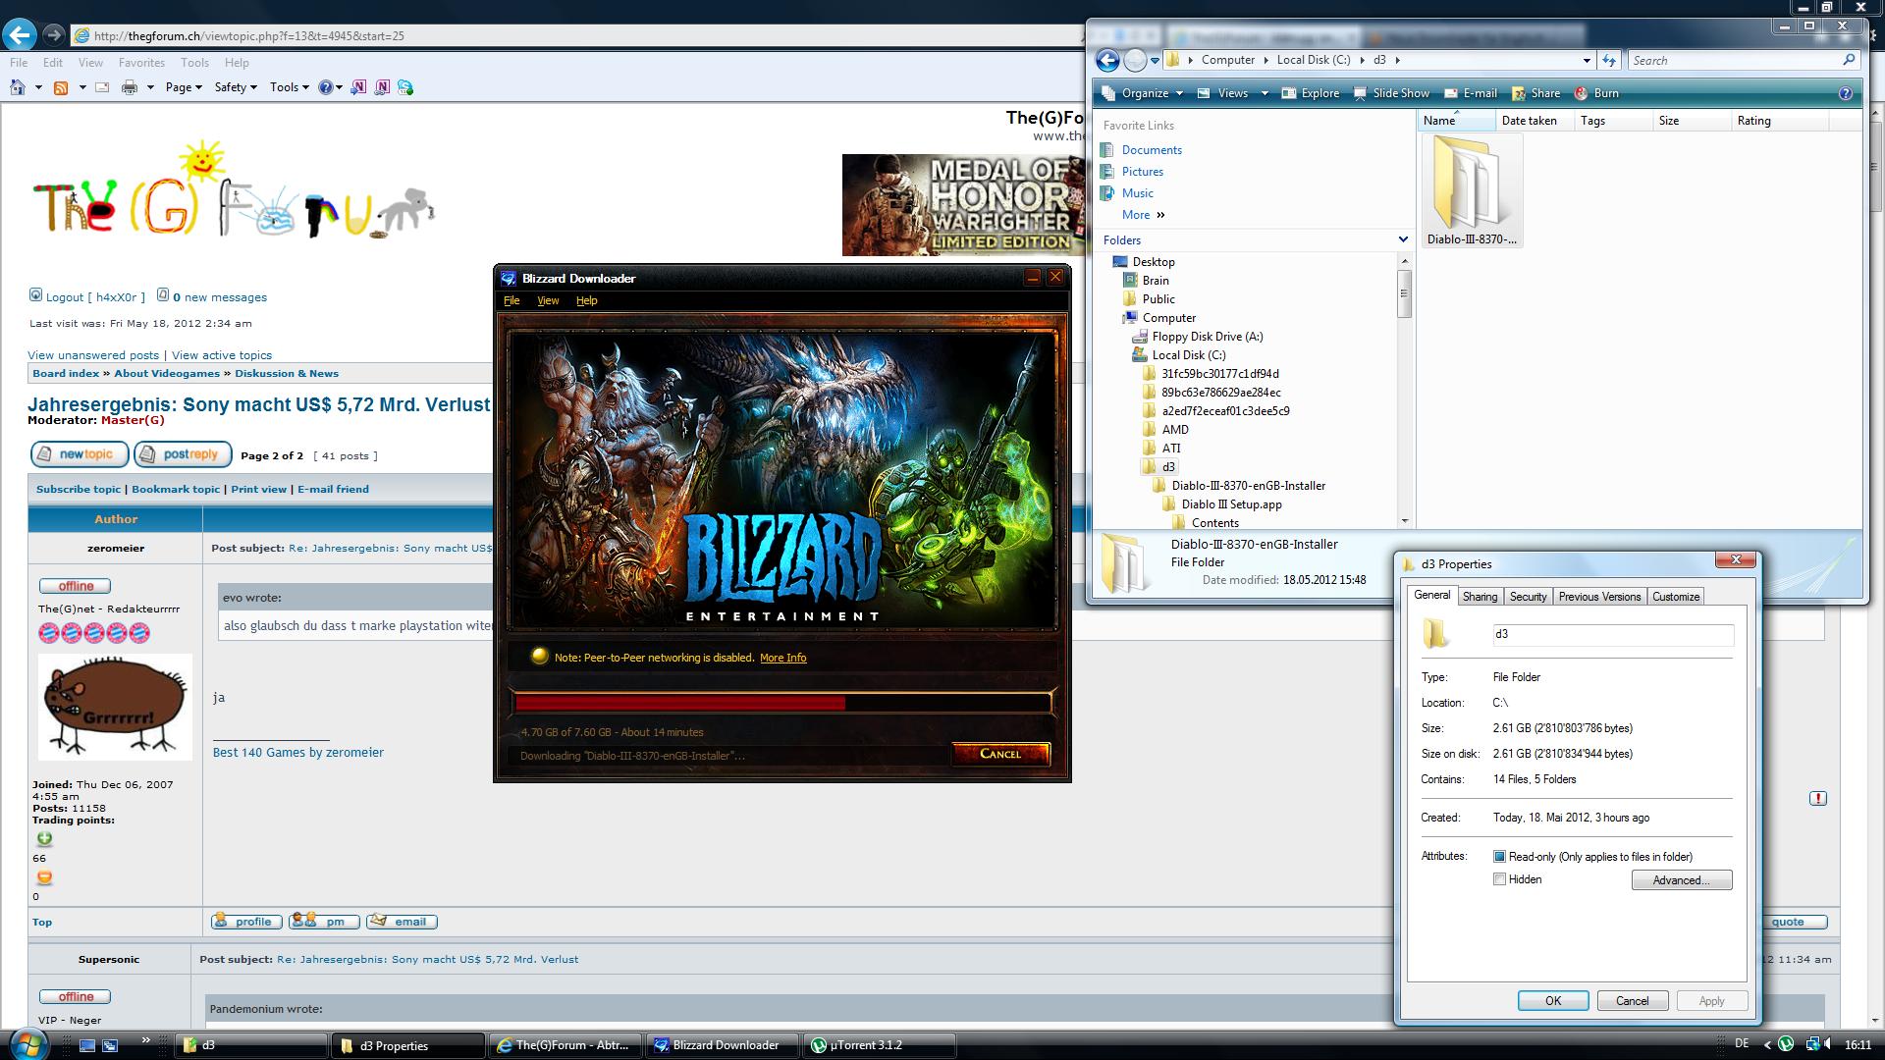This screenshot has width=1885, height=1060.
Task: Click Explore button in Explorer toolbar
Action: click(1310, 93)
